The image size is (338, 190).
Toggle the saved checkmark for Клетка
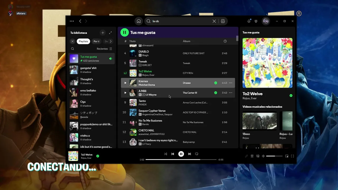click(215, 83)
